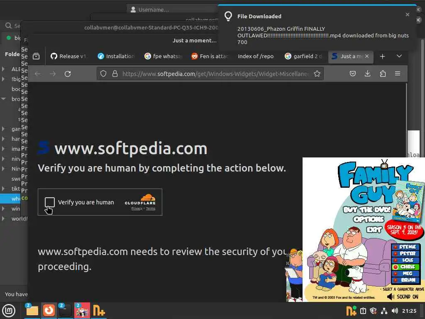The width and height of the screenshot is (425, 319).
Task: Open the volume control tray icon
Action: click(395, 311)
